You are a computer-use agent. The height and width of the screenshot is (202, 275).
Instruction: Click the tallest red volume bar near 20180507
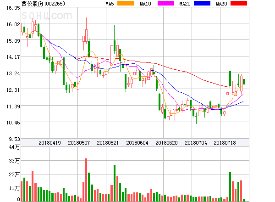[86, 180]
